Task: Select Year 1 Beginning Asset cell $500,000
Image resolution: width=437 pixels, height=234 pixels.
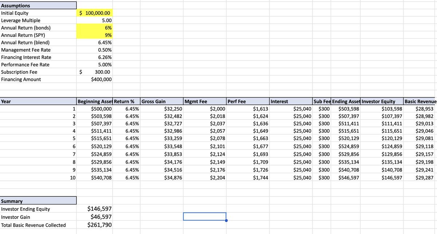Action: pyautogui.click(x=95, y=109)
